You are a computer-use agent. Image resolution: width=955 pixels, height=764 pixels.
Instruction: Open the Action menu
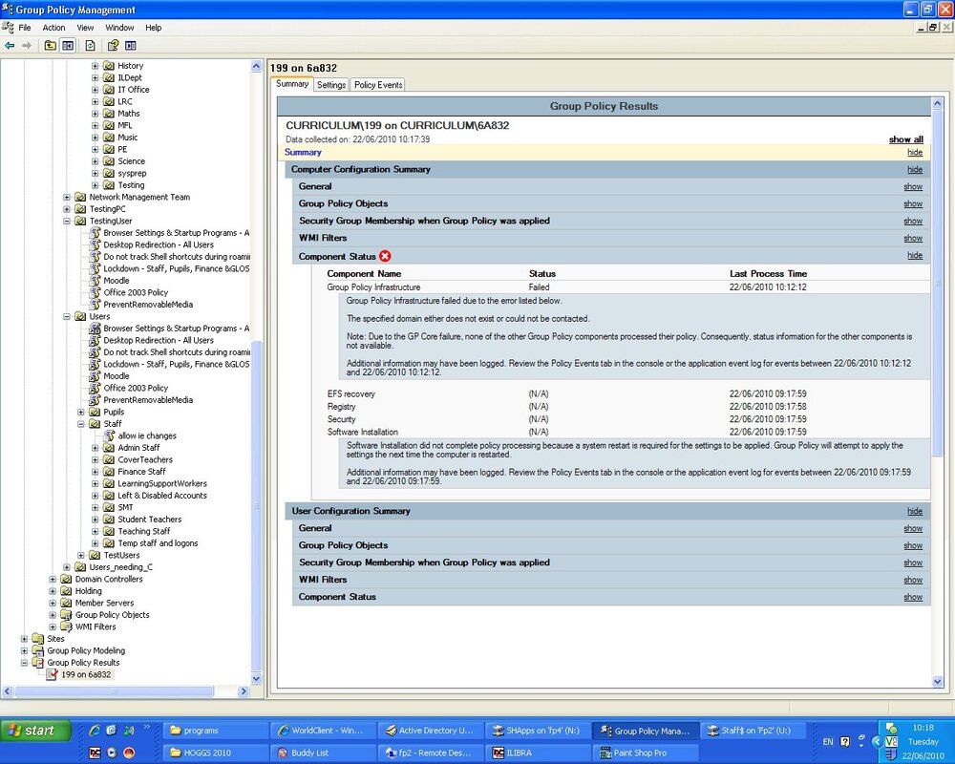(x=53, y=28)
